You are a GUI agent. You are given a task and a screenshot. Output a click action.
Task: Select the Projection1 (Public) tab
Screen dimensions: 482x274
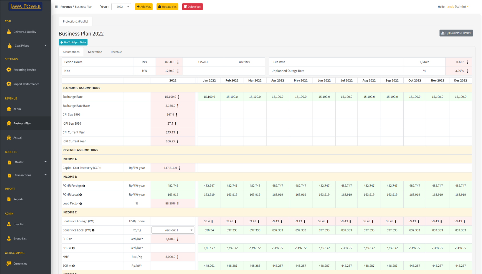[x=75, y=21]
